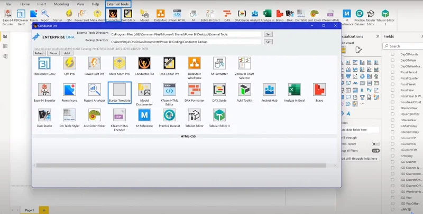Tick the Fiscal Period field checkbox
The image size is (423, 214).
pos(392,72)
